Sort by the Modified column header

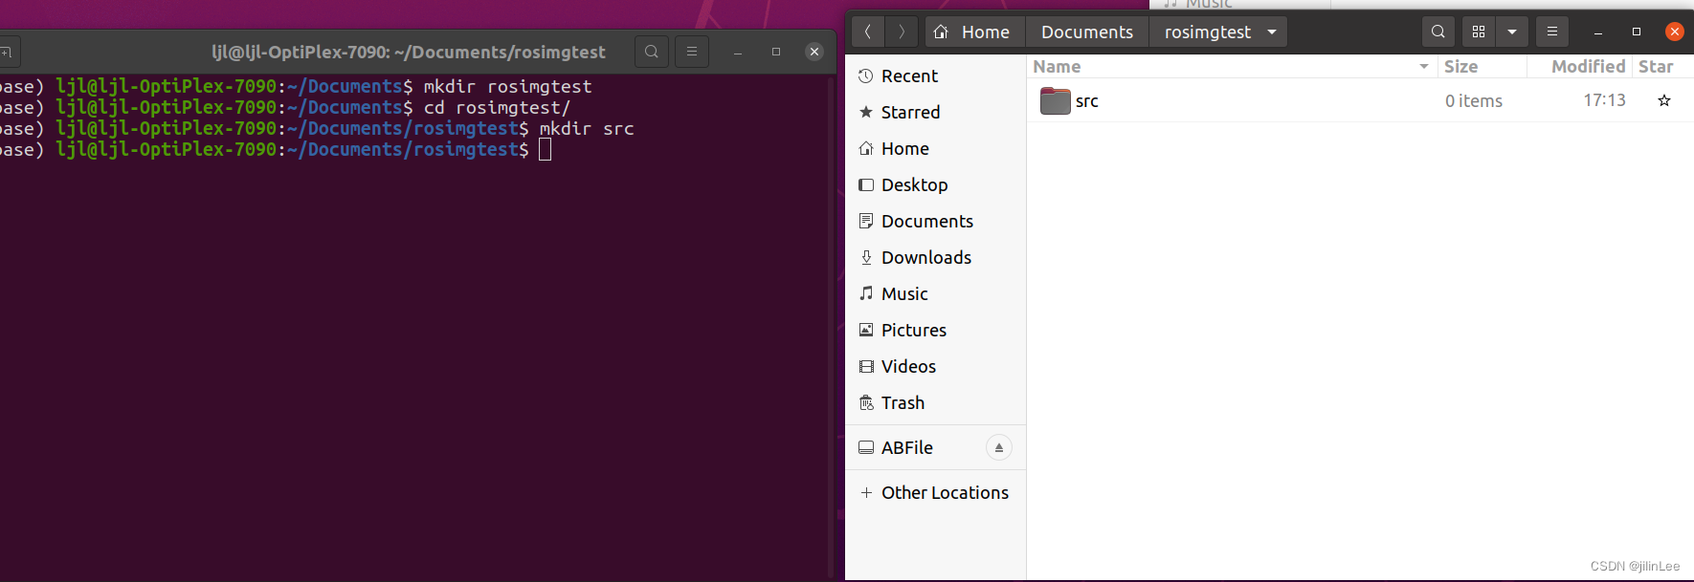1579,66
